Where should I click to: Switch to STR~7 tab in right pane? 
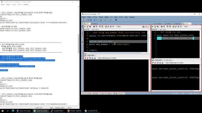[187, 24]
